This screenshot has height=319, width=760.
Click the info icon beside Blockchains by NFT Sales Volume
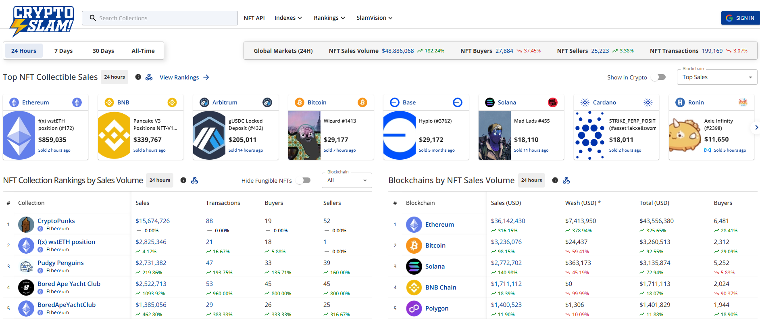[555, 180]
